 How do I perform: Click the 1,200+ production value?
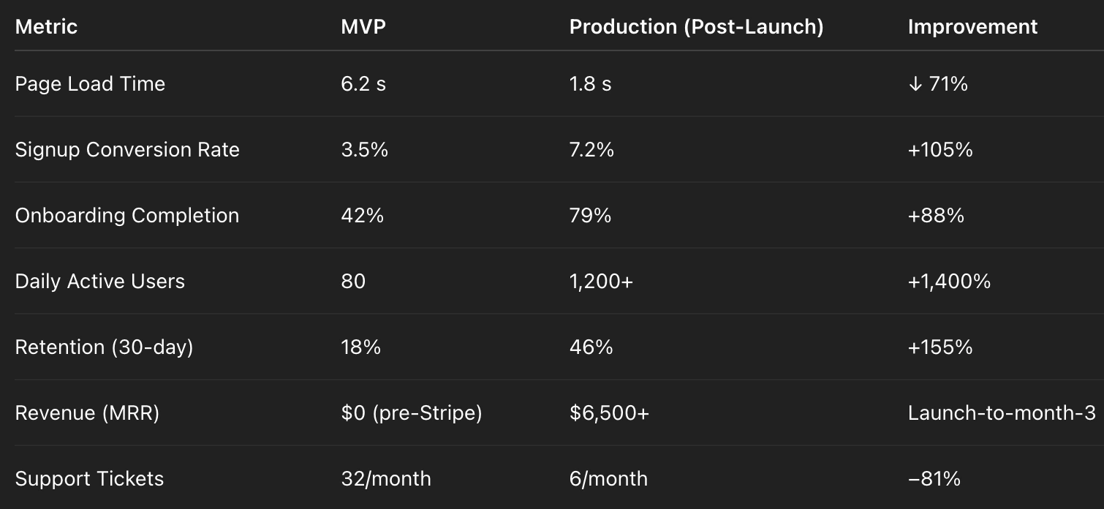[x=601, y=282]
